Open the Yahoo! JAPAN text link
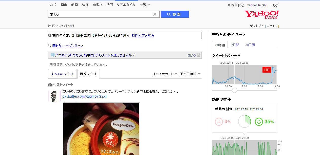This screenshot has width=320, height=155. point(257,5)
